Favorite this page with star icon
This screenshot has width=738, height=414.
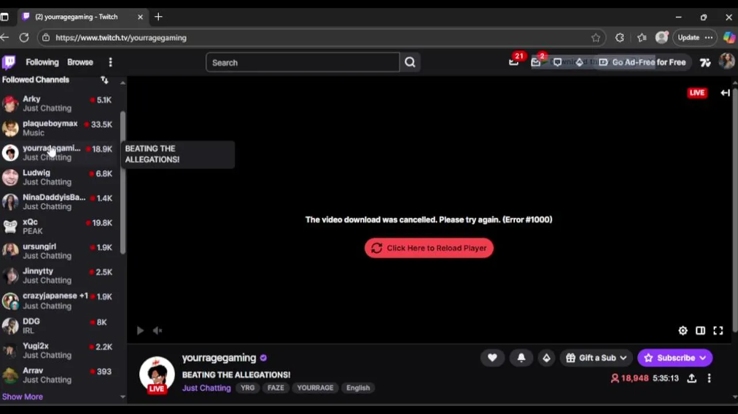tap(595, 37)
